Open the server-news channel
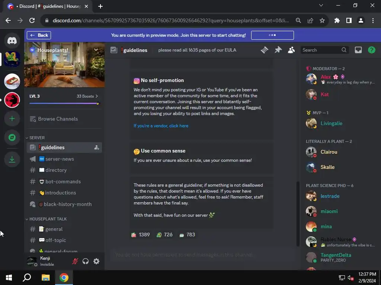Viewport: 381px width, 285px height. click(64, 159)
